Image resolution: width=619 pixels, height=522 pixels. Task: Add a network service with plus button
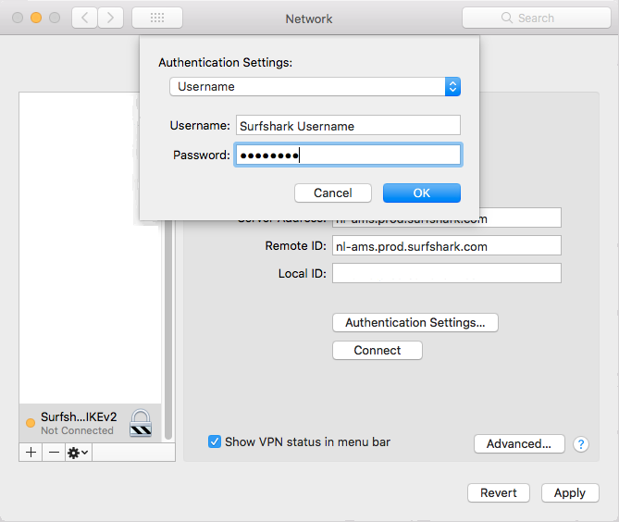tap(31, 452)
